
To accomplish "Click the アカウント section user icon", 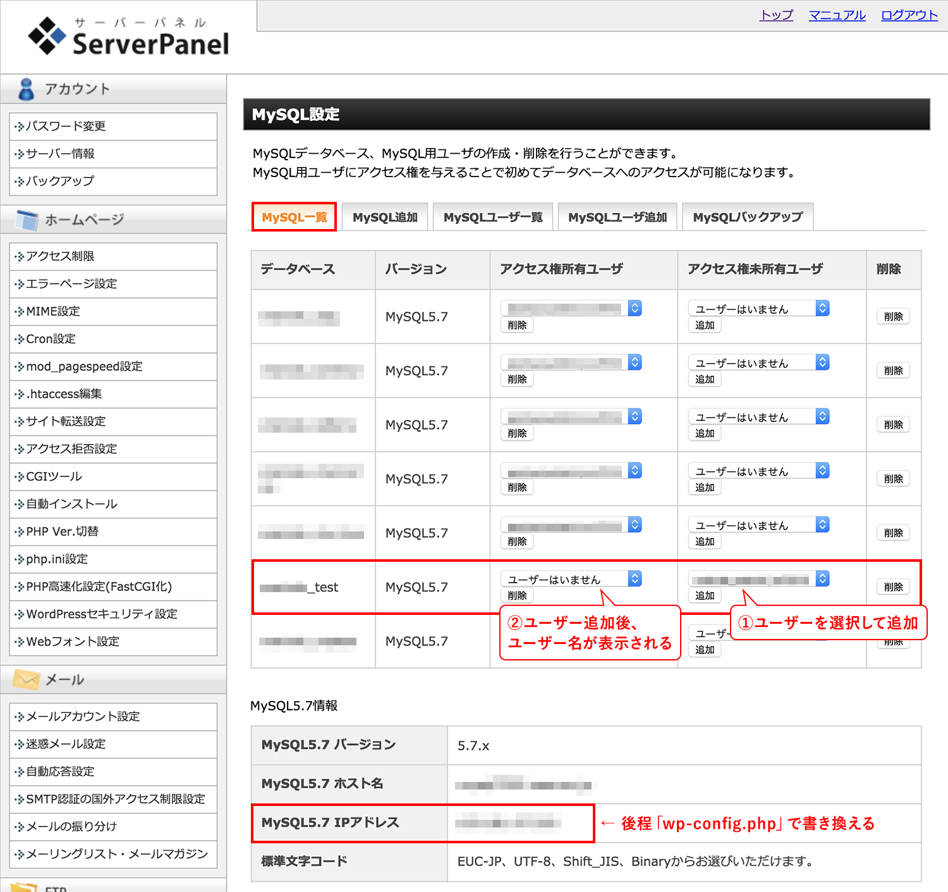I will click(x=26, y=89).
